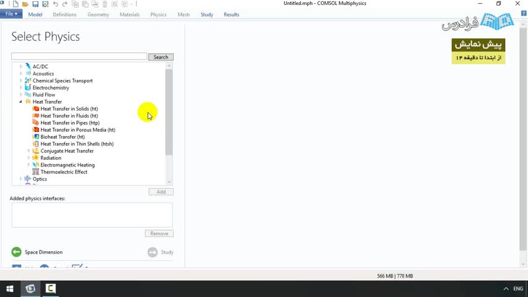Open the File menu

coord(11,14)
